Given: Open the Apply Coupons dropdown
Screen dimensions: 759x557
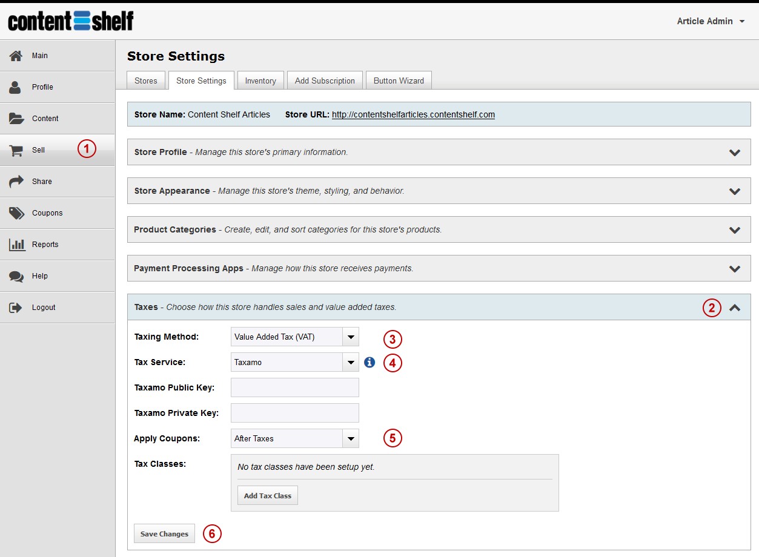Looking at the screenshot, I should coord(295,438).
